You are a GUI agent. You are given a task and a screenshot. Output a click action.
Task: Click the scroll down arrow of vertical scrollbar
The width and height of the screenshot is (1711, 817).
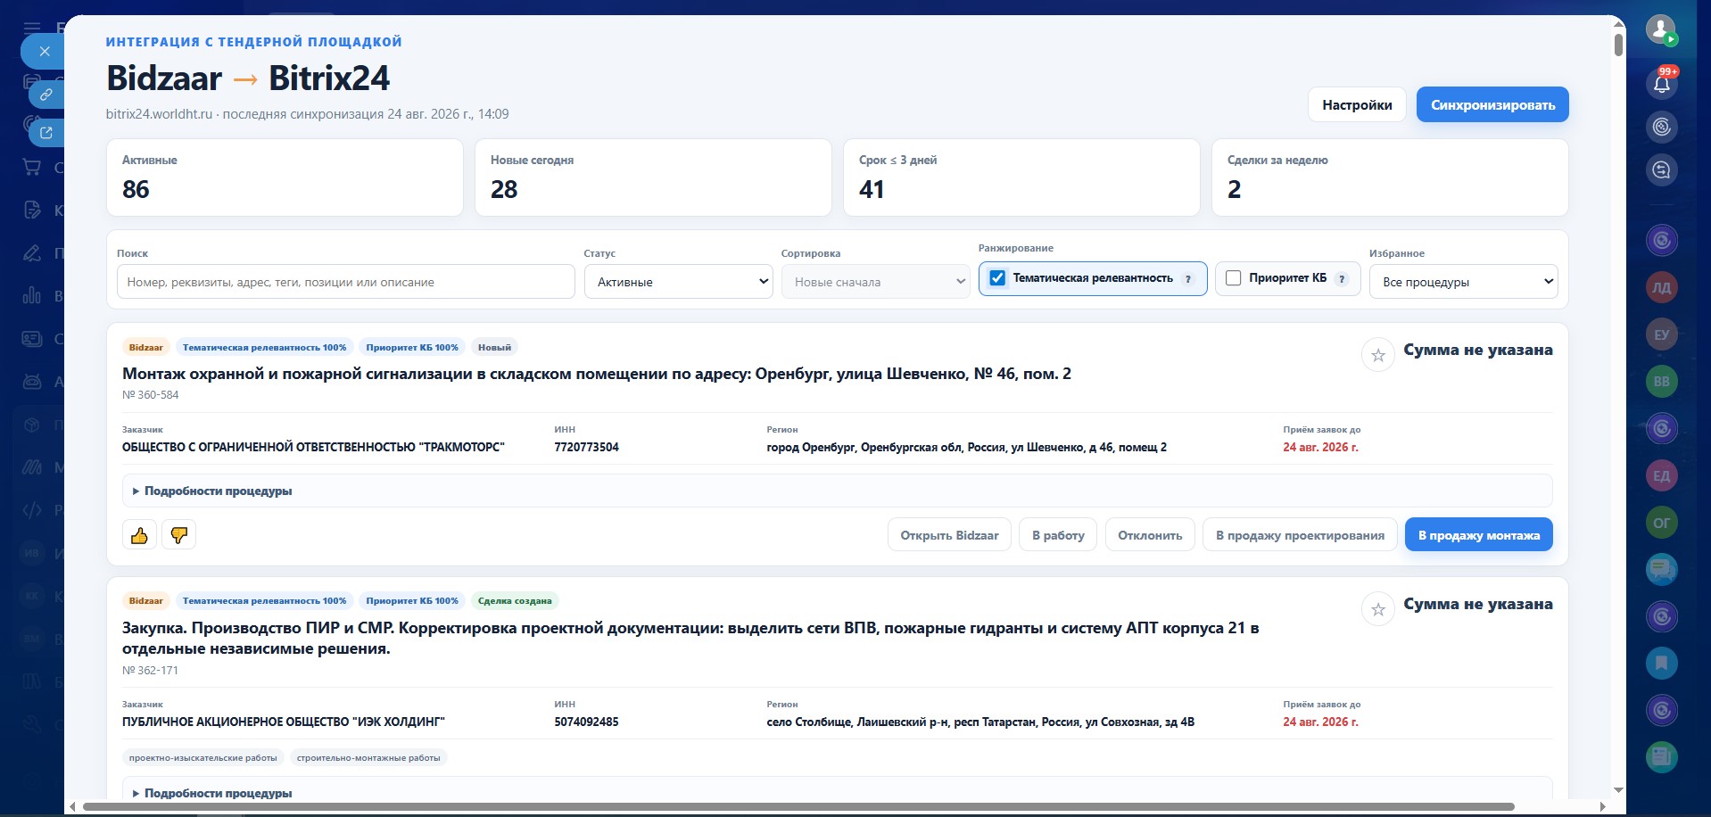pos(1618,790)
